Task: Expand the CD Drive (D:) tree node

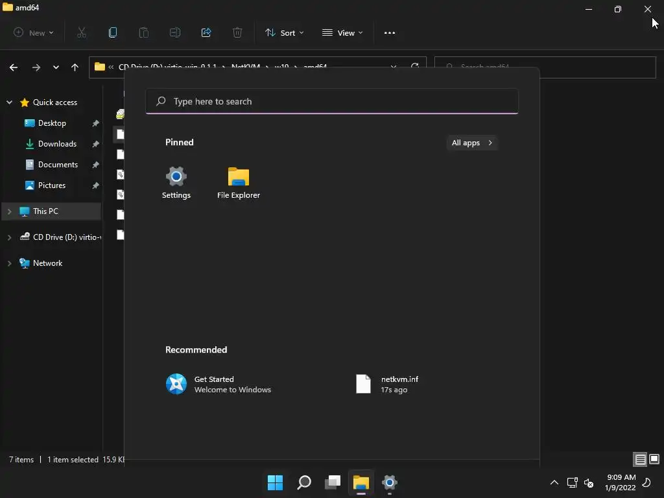Action: (x=9, y=237)
